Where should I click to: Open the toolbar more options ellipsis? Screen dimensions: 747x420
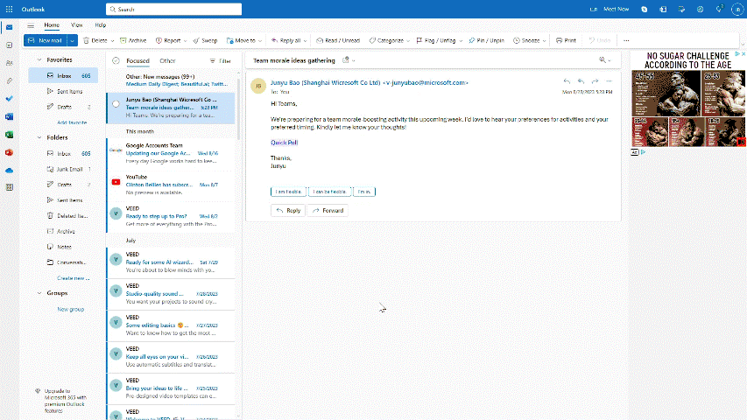[626, 40]
